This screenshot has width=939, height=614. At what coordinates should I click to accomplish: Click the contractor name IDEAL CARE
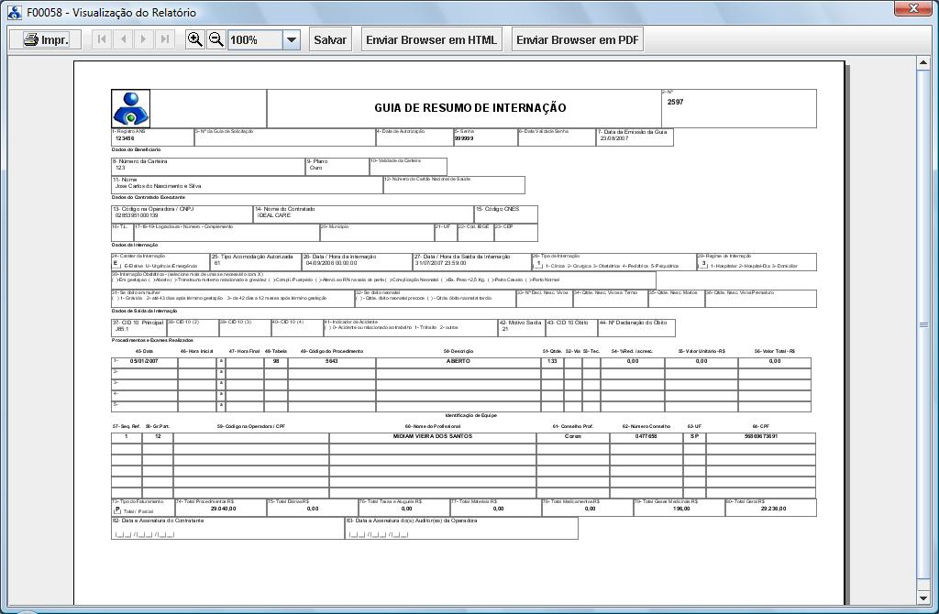pyautogui.click(x=273, y=215)
